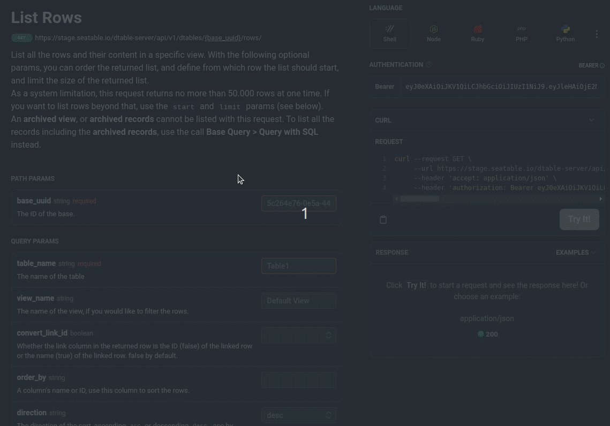Click the Try It! button
Image resolution: width=610 pixels, height=426 pixels.
pyautogui.click(x=579, y=219)
